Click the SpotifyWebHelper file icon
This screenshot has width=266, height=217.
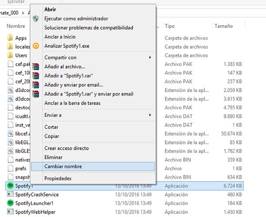[x=10, y=211]
